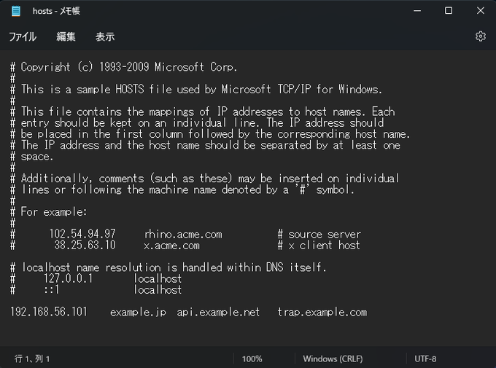
Task: Open the 表示 menu
Action: click(105, 36)
